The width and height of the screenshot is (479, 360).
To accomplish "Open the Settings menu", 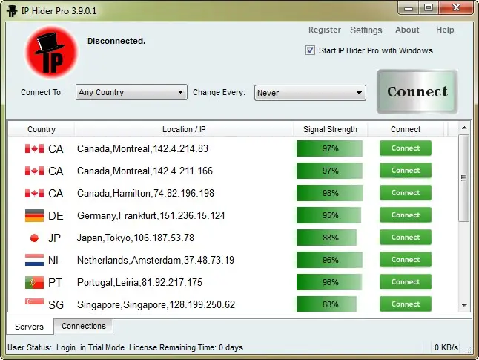I will pos(366,30).
